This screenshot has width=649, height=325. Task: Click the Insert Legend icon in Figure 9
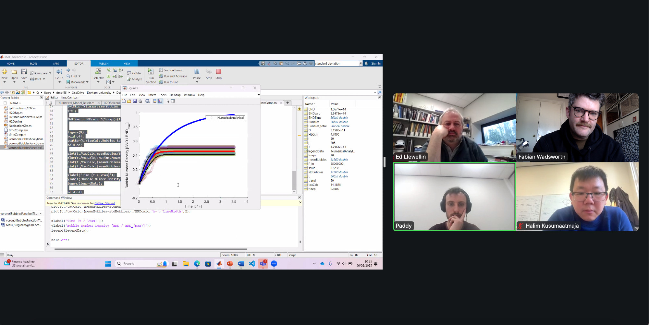160,101
